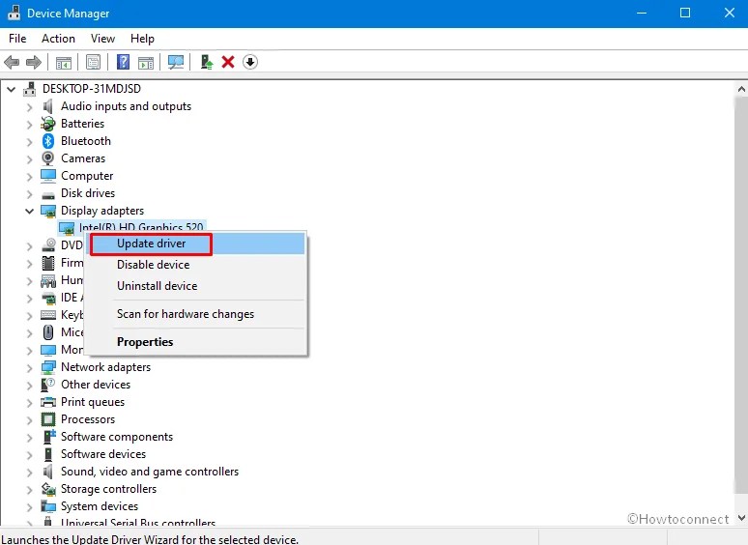
Task: Click the Computer monitor icon
Action: 47,176
